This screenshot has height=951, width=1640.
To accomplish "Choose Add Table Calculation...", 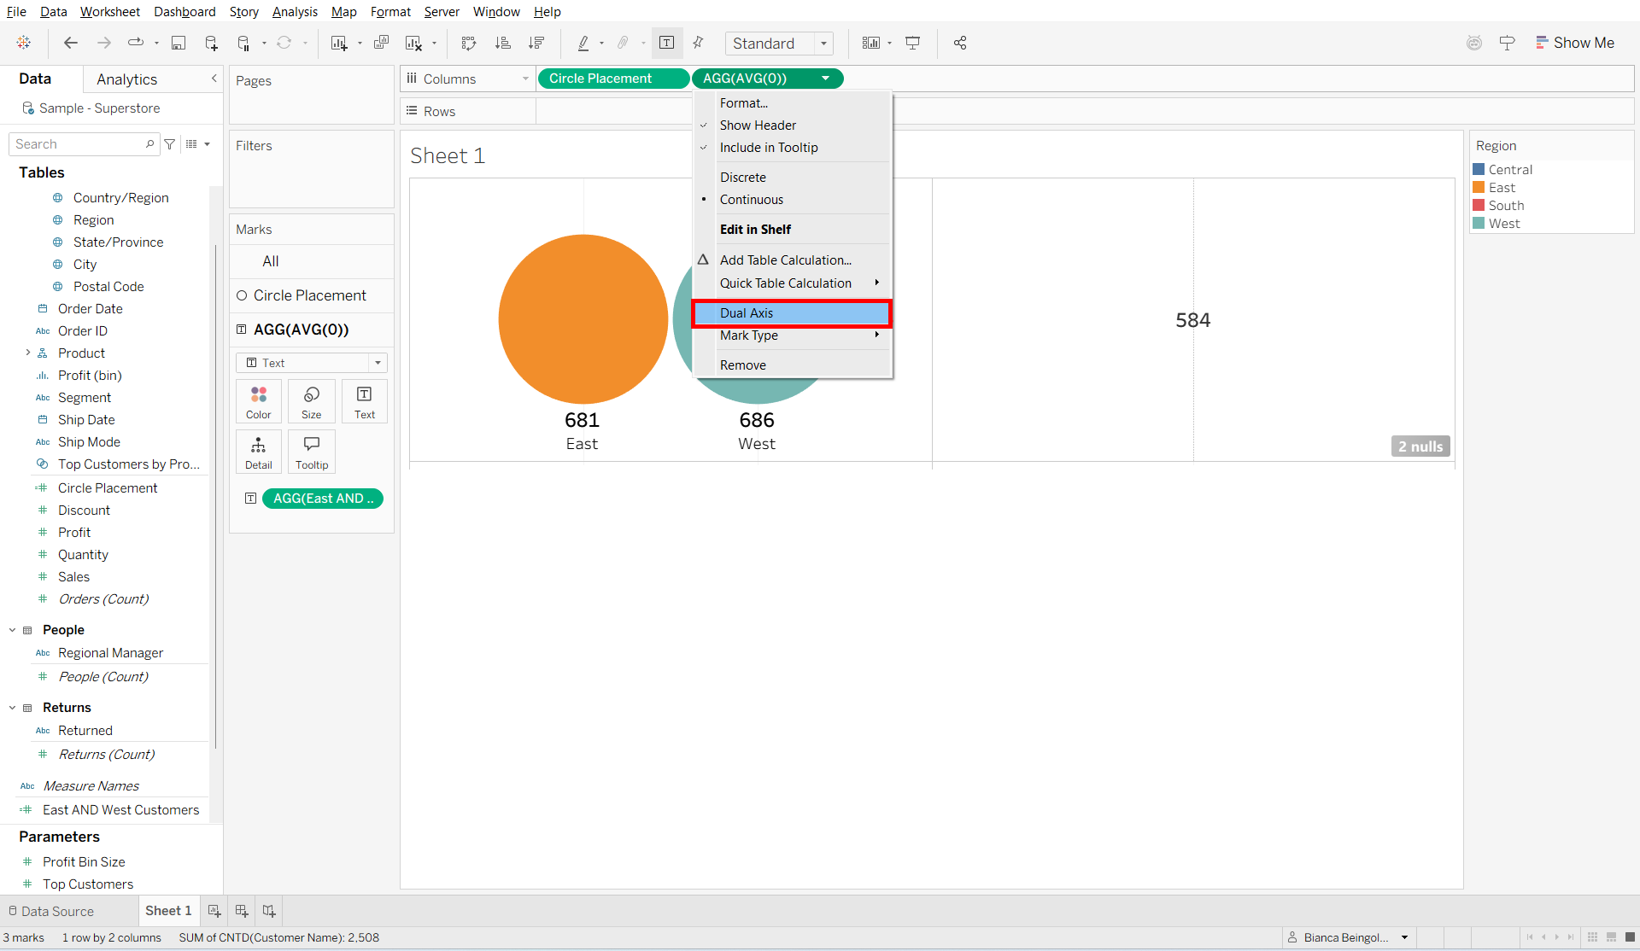I will click(x=793, y=260).
